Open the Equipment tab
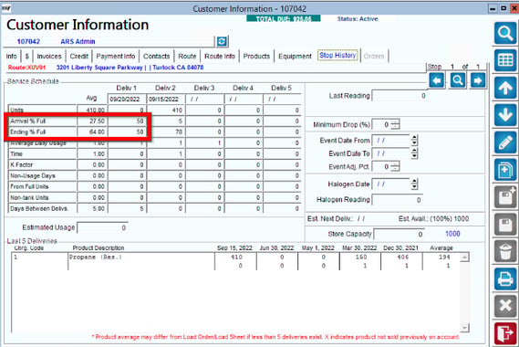 [295, 56]
